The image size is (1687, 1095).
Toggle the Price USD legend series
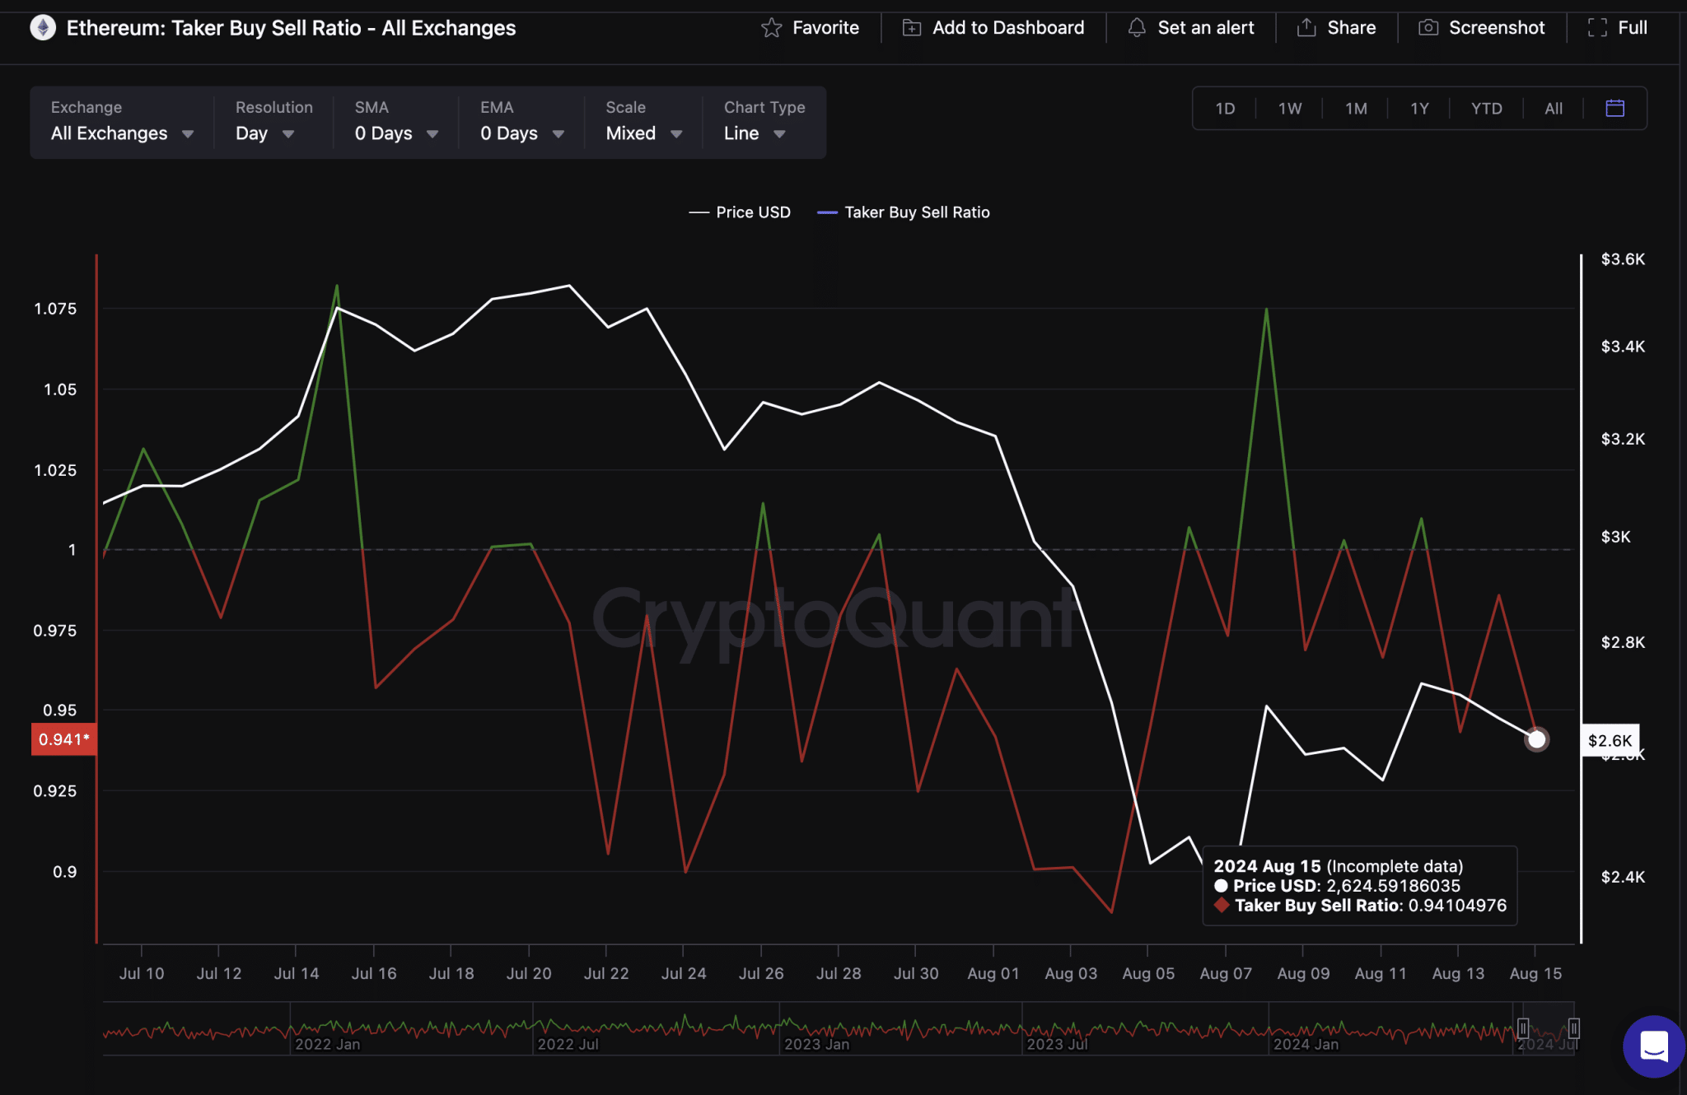tap(740, 212)
